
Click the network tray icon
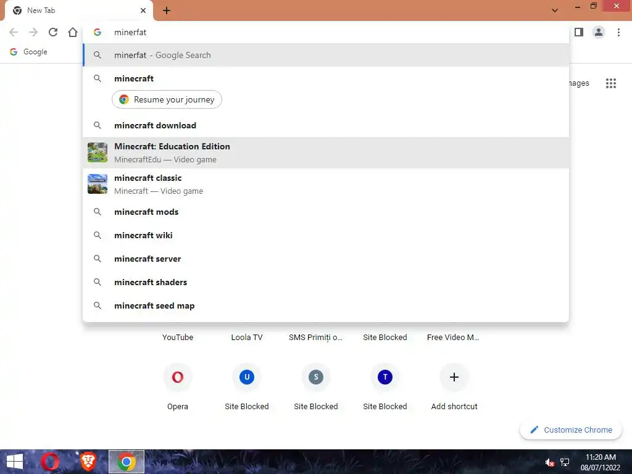pos(565,462)
